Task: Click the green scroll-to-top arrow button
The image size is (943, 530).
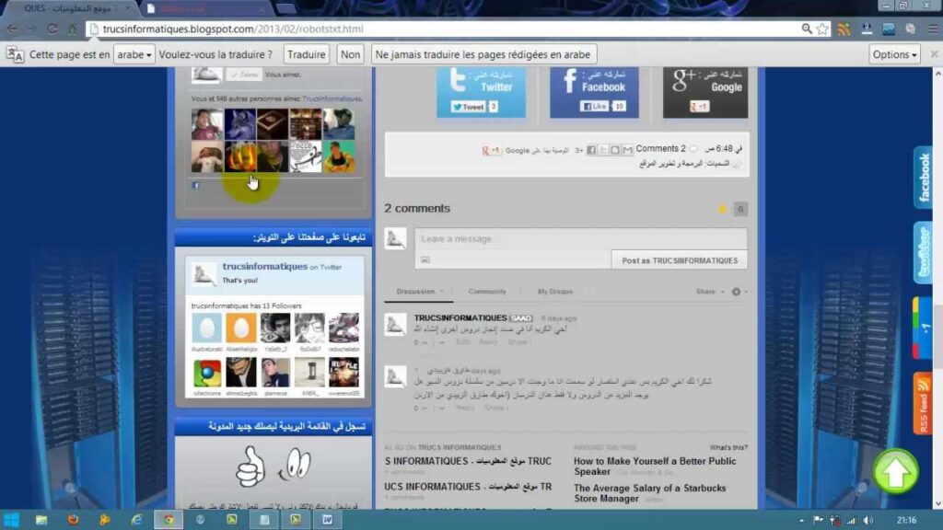Action: tap(895, 472)
